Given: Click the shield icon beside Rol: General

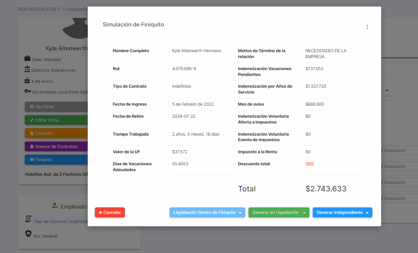Looking at the screenshot, I should click(28, 233).
